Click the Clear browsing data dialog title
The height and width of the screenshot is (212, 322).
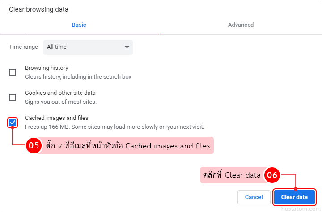38,9
